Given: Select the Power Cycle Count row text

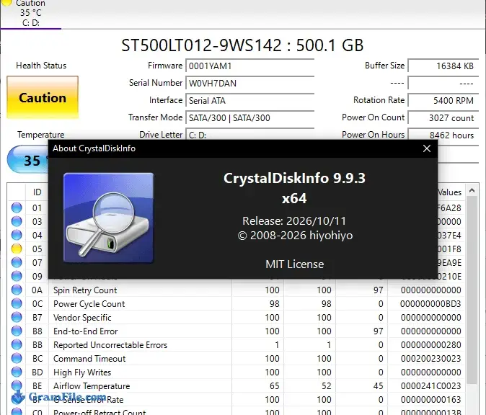Looking at the screenshot, I should pyautogui.click(x=89, y=304).
